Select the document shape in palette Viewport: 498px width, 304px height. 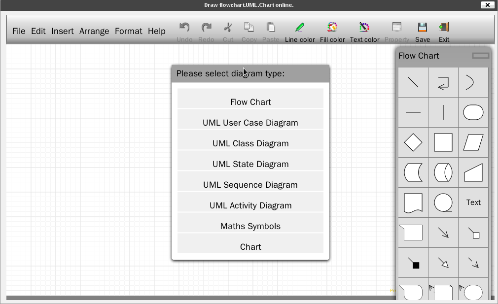click(x=413, y=203)
